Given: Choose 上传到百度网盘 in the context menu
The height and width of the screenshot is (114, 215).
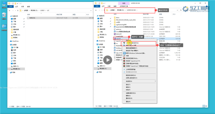Looking at the screenshot, I should 140,70.
